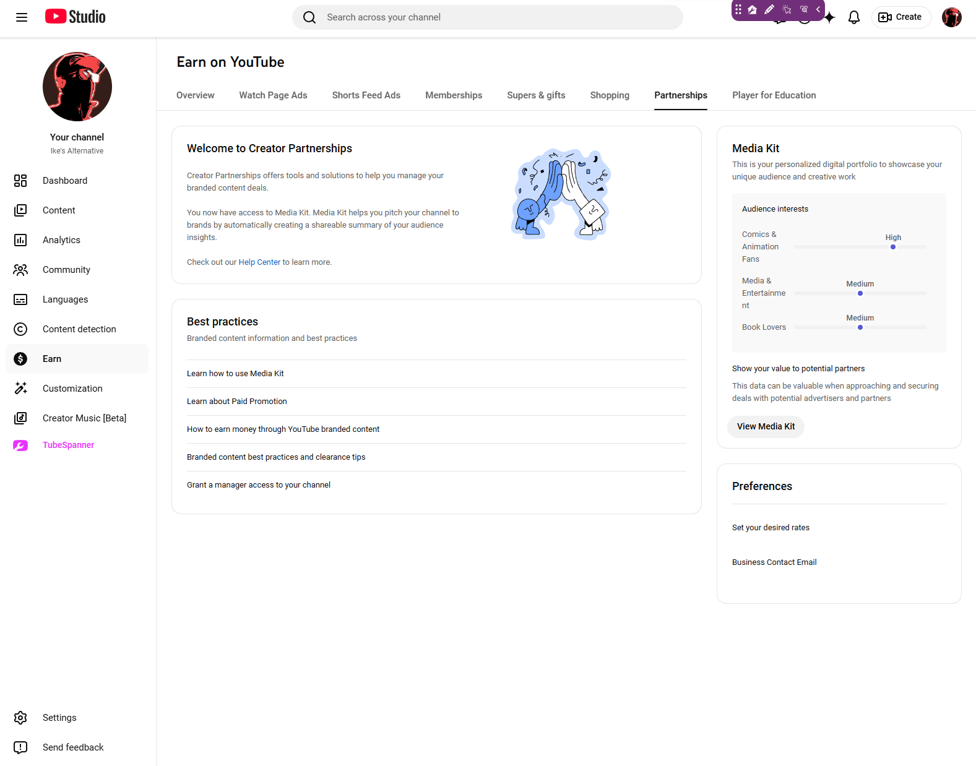976x766 pixels.
Task: Expand Set your desired rates preference
Action: click(771, 528)
